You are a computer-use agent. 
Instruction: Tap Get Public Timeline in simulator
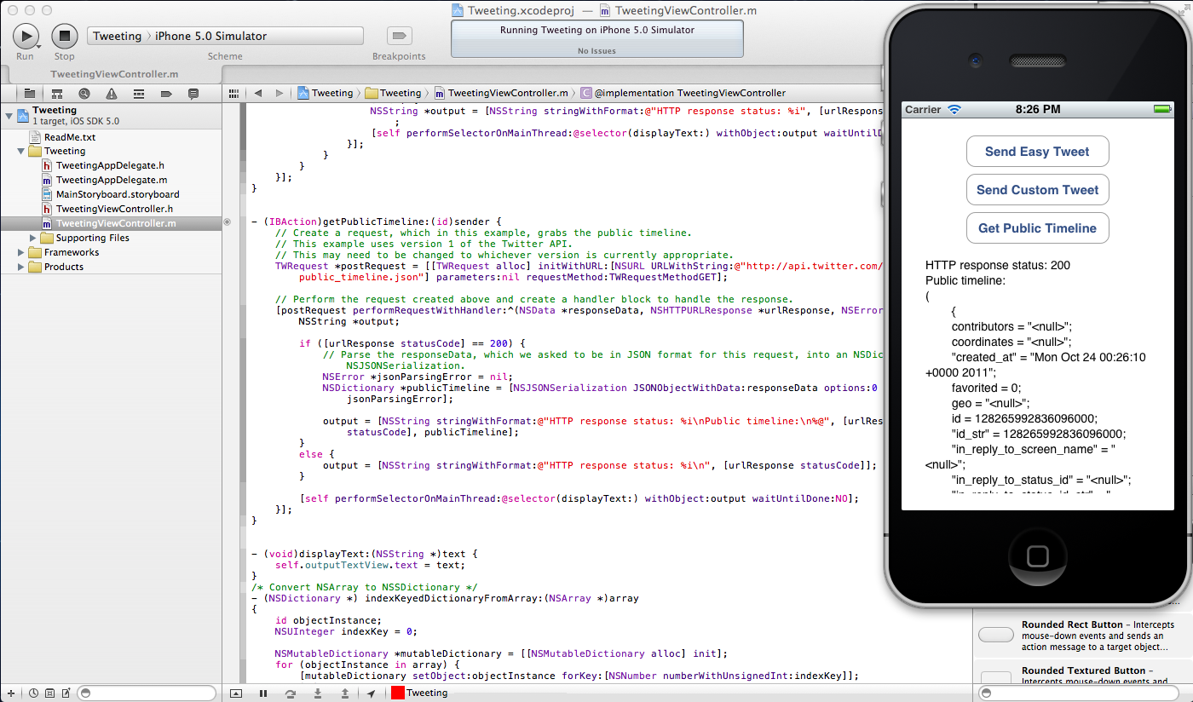[x=1037, y=228]
